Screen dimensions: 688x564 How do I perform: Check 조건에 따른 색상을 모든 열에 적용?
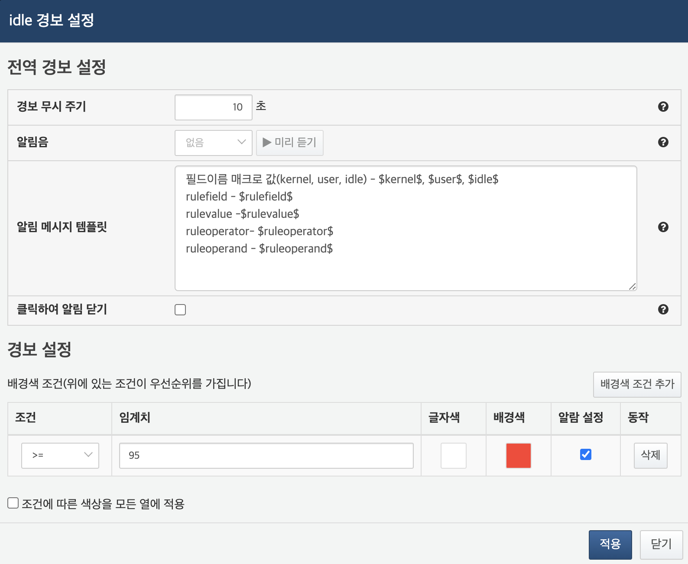[x=13, y=503]
